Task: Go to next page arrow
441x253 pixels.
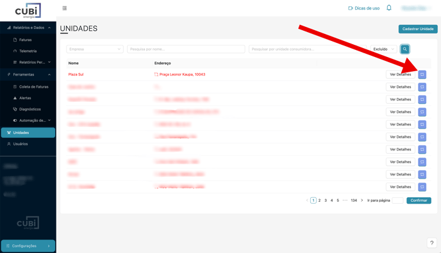Action: tap(362, 200)
